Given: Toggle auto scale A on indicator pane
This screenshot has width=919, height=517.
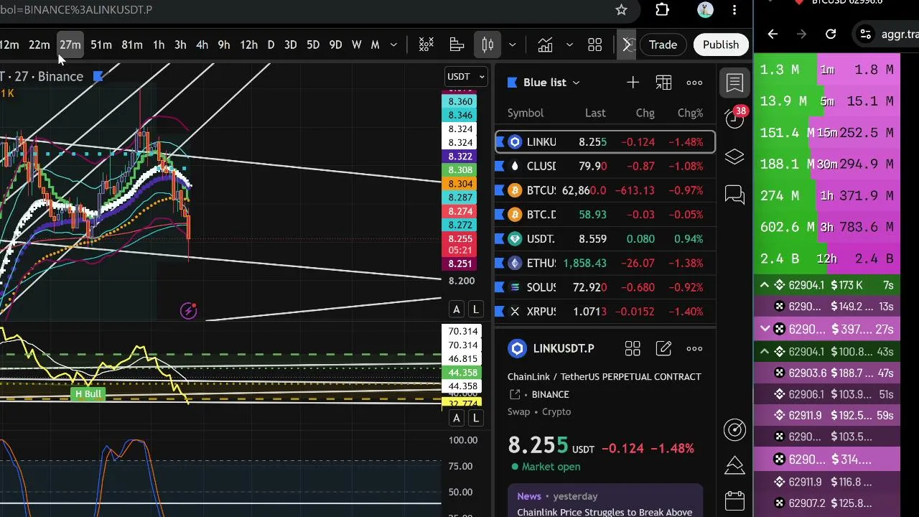Looking at the screenshot, I should (456, 418).
